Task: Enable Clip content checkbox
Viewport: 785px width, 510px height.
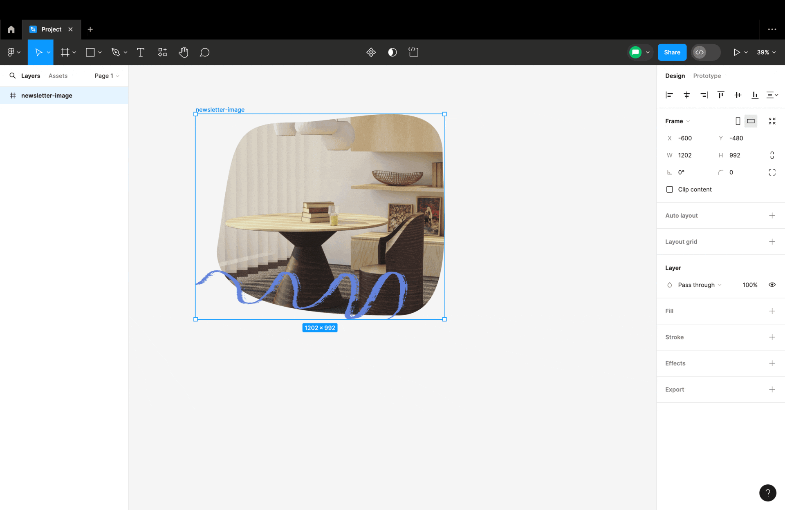Action: pos(670,189)
